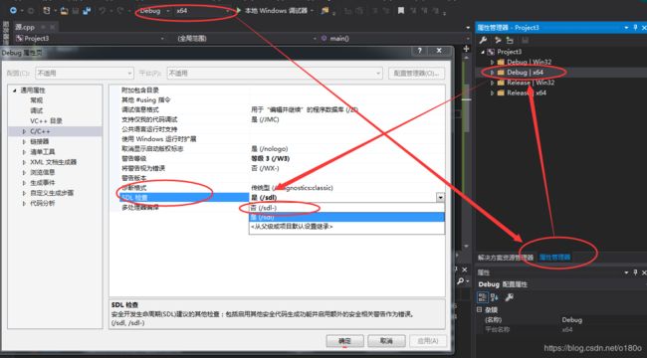This screenshot has height=358, width=647.
Task: Click 等级 3 (/W3) warning level value
Action: click(x=271, y=158)
